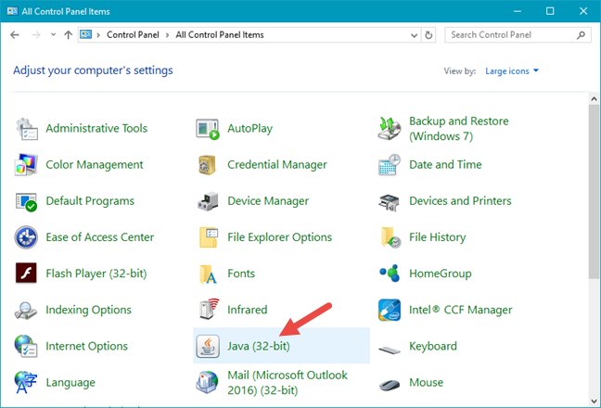Click the Control Panel title bar icon

click(12, 11)
